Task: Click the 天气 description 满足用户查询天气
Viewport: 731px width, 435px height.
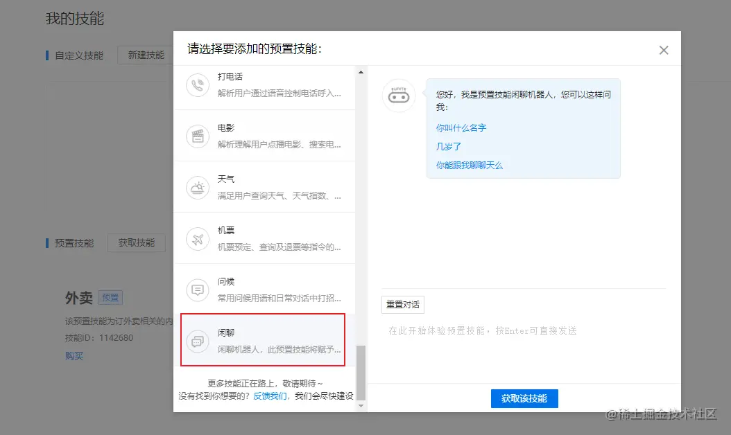Action: click(x=279, y=195)
